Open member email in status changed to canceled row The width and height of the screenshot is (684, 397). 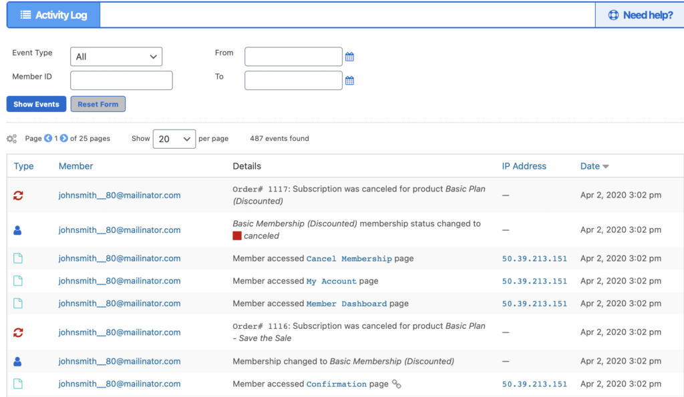coord(120,230)
